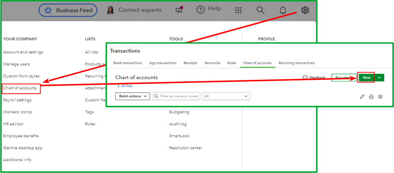Open Resolution center under Tools

coord(186,148)
